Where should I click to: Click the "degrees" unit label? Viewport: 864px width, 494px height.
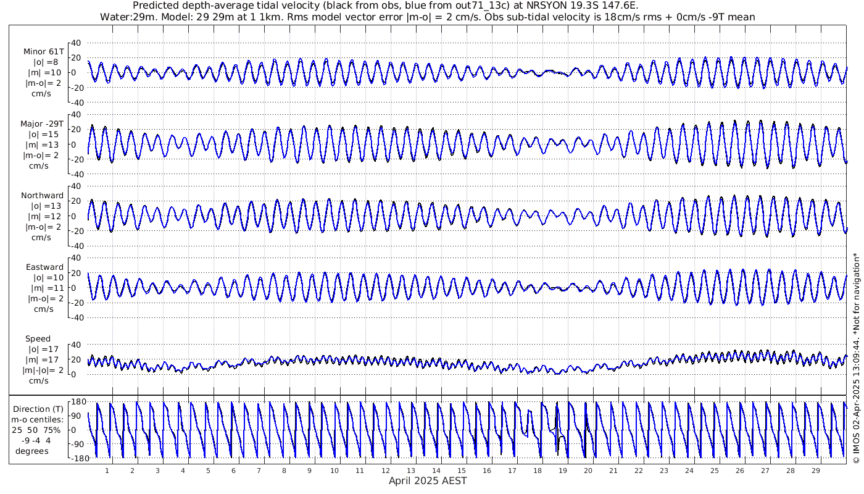point(33,451)
